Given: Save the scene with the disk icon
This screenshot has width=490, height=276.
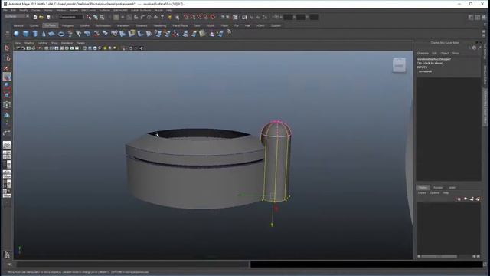Looking at the screenshot, I should pos(48,17).
